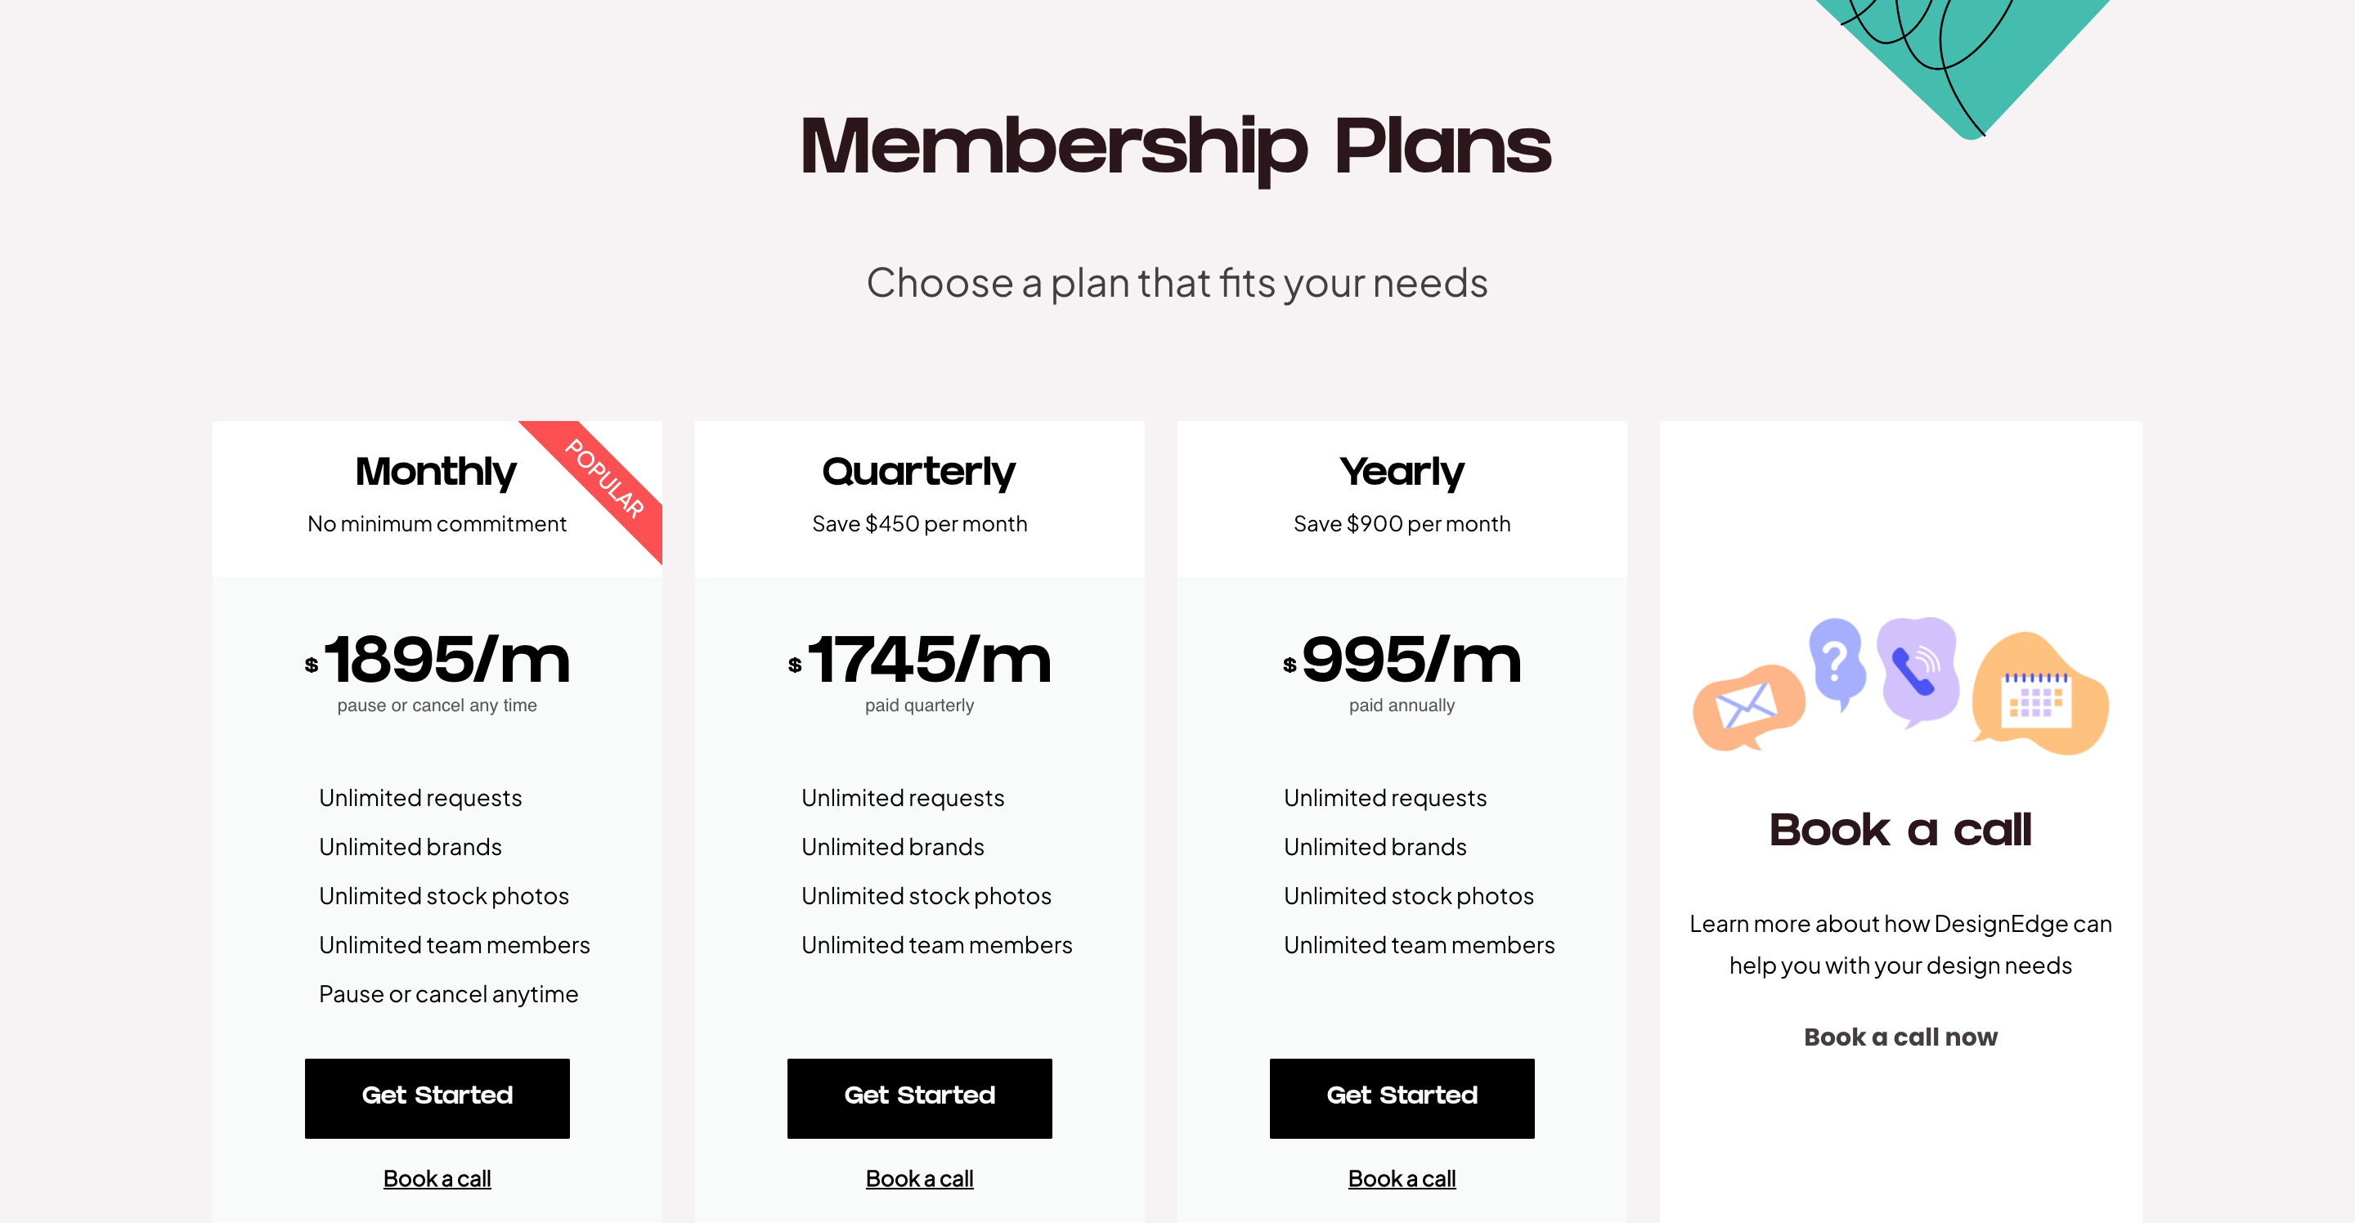Select the Yearly plan heading

[x=1402, y=472]
